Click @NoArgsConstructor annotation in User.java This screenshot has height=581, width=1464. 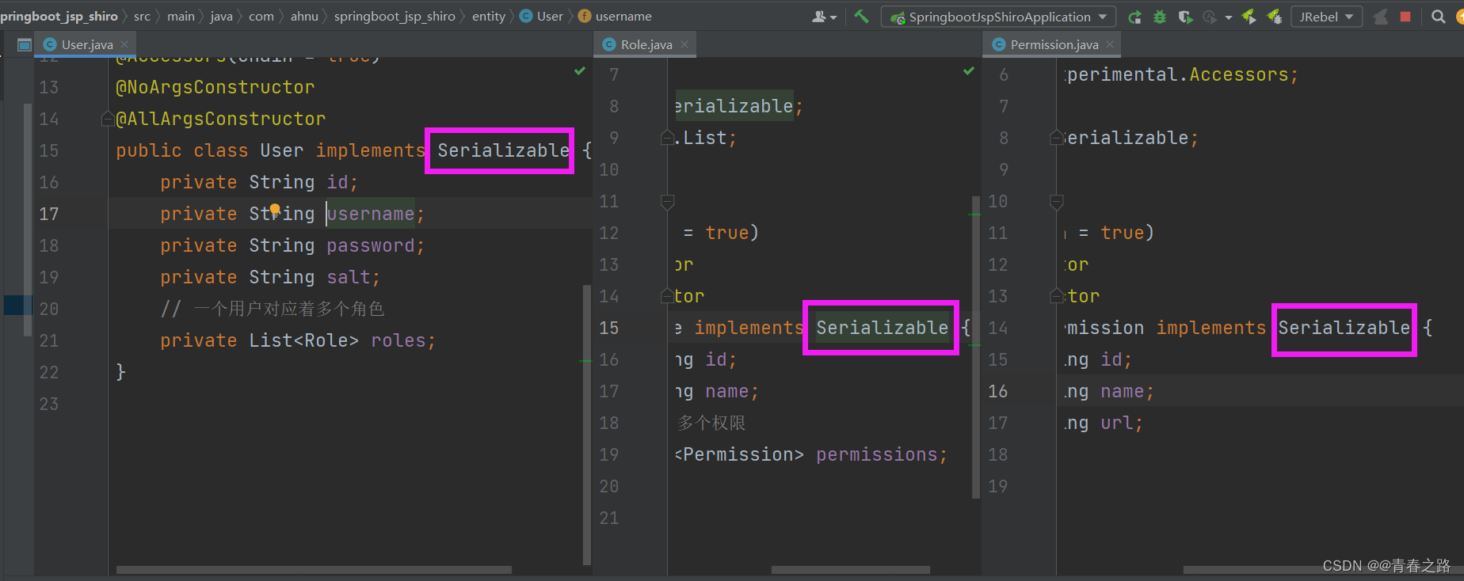pyautogui.click(x=215, y=87)
